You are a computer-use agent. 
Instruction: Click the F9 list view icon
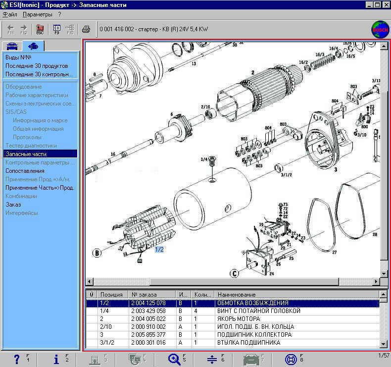coord(57,29)
